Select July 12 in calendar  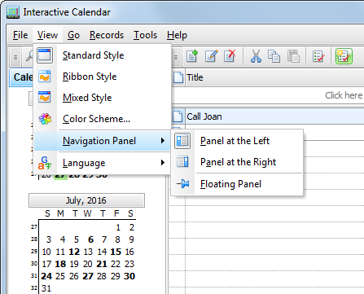coord(74,252)
